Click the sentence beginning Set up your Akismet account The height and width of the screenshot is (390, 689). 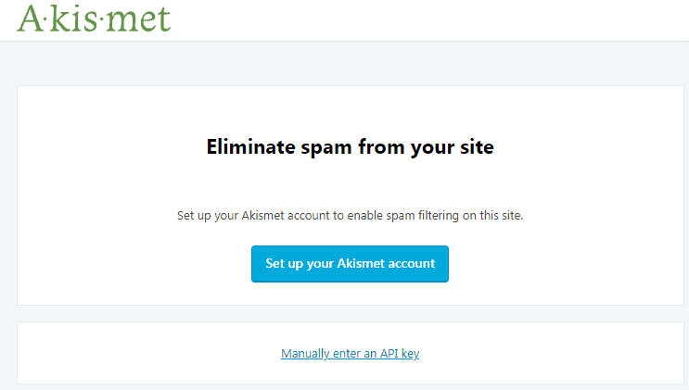pos(350,216)
